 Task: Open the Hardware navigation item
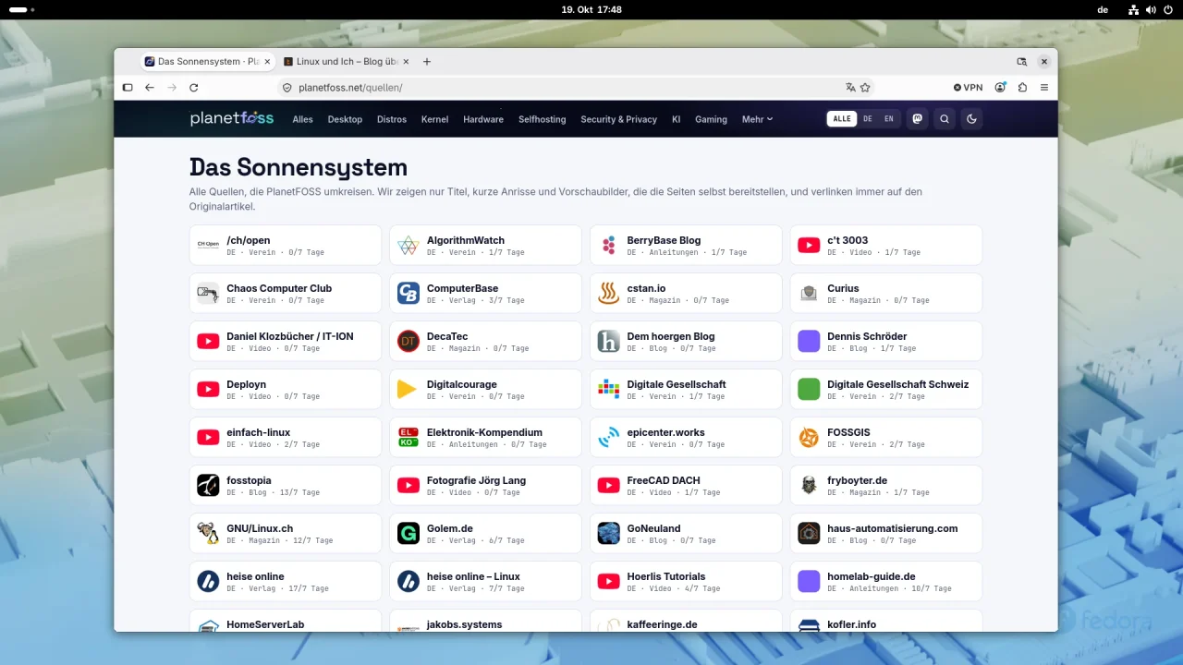[483, 119]
